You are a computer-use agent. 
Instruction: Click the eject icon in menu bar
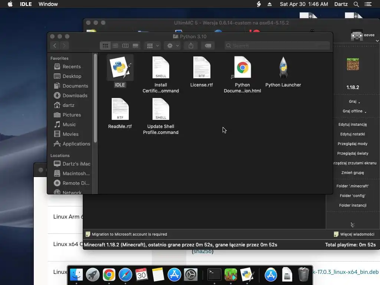click(x=269, y=4)
